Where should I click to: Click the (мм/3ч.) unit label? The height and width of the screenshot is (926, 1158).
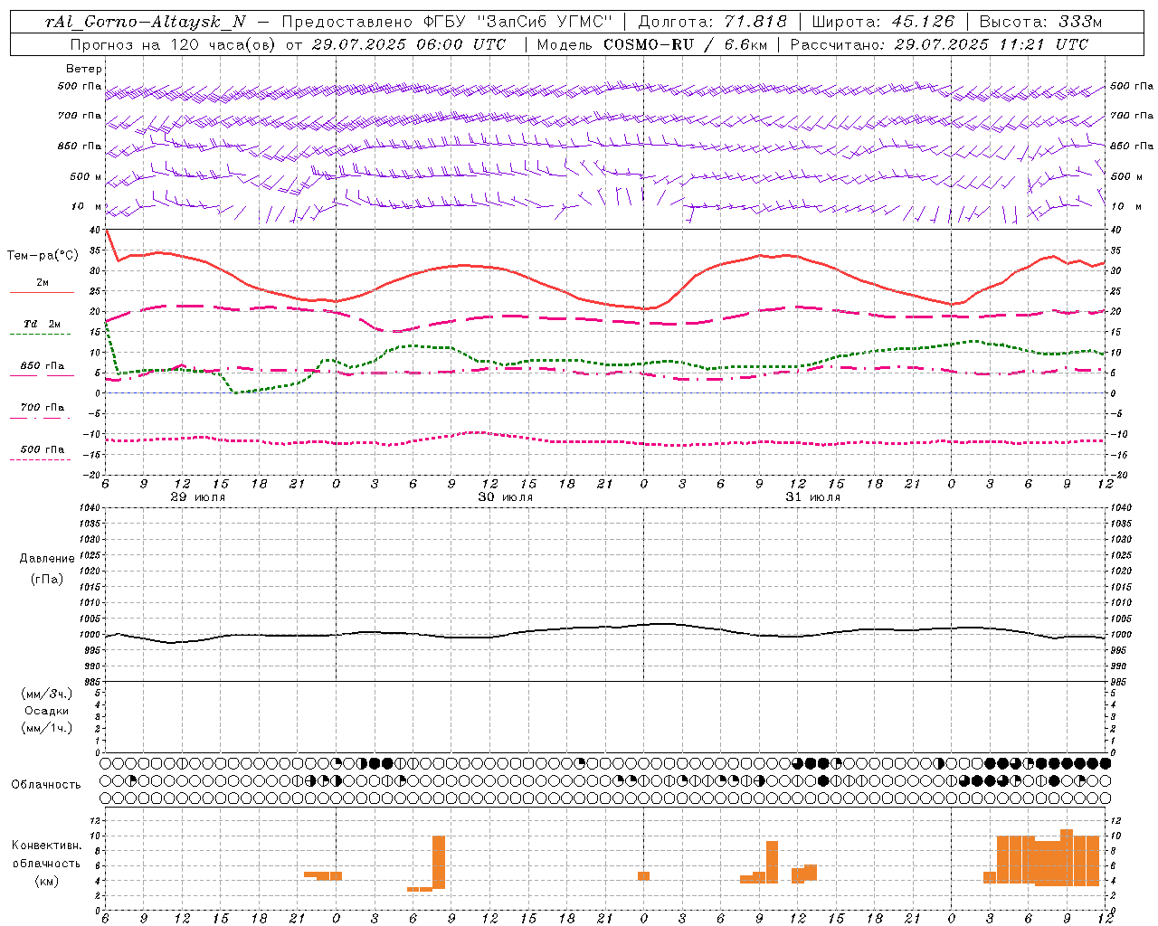47,694
